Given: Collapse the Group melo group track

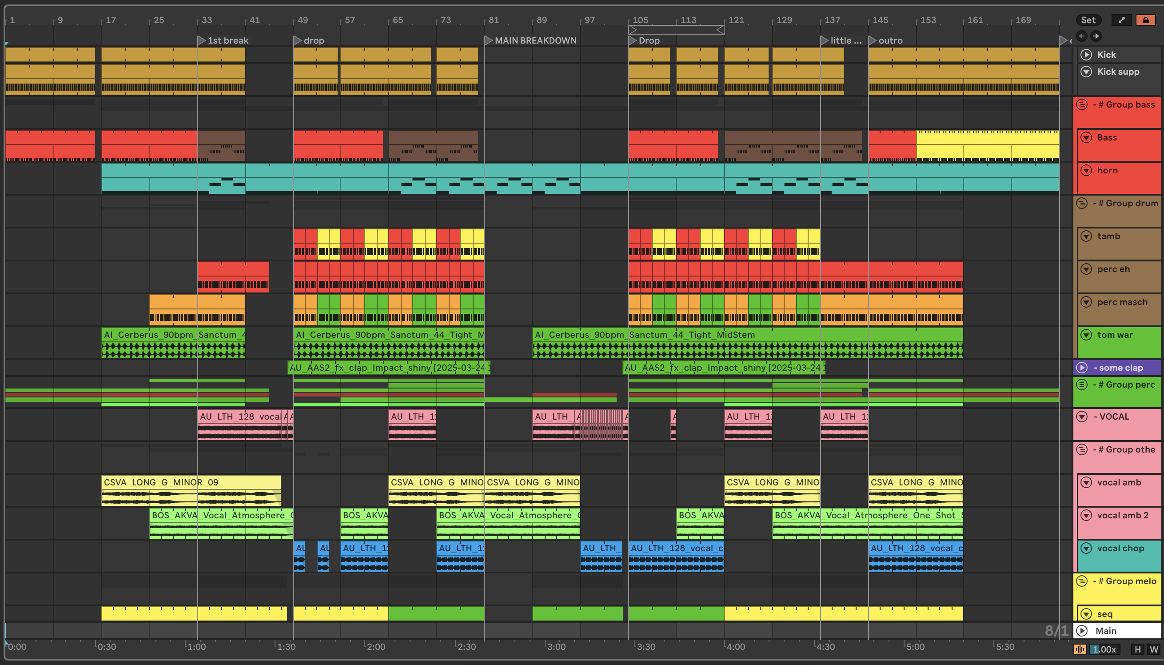Looking at the screenshot, I should click(1082, 581).
